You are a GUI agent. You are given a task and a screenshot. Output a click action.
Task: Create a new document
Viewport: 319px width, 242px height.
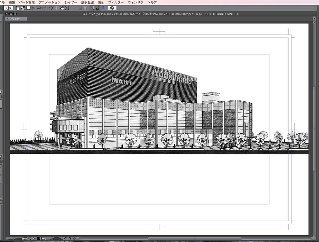[x=18, y=8]
